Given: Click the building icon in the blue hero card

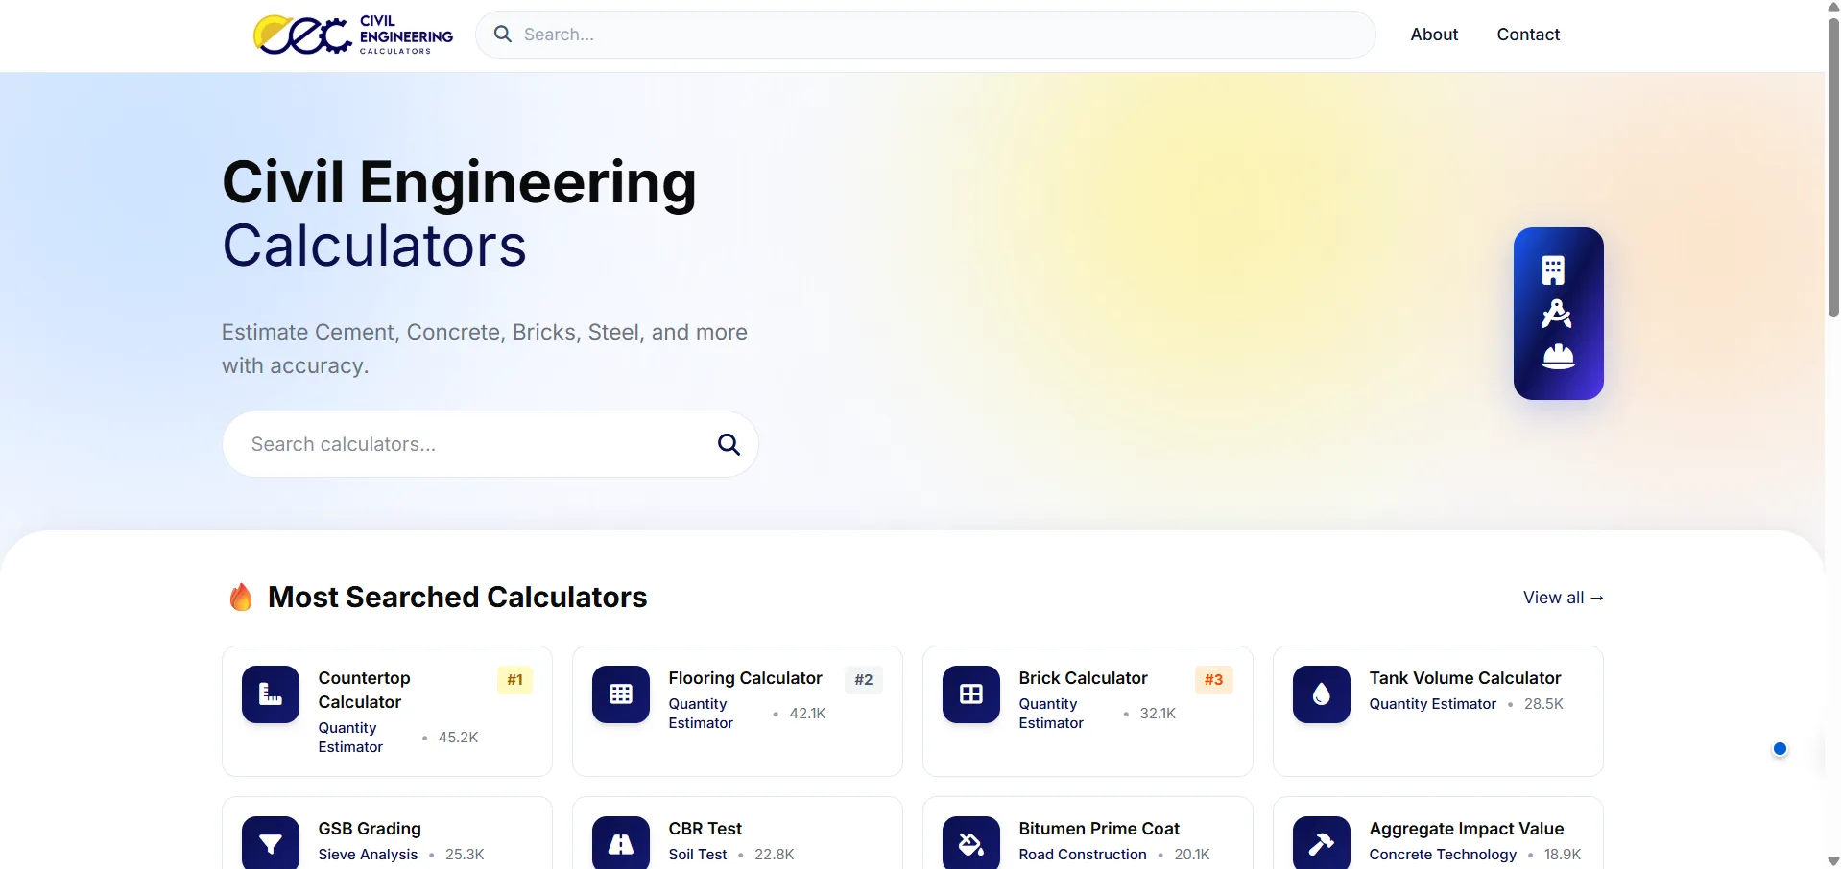Looking at the screenshot, I should [x=1553, y=270].
